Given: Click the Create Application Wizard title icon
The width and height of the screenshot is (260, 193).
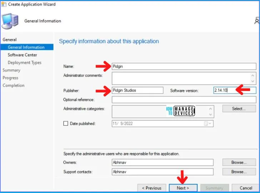Looking at the screenshot, I should pos(4,4).
